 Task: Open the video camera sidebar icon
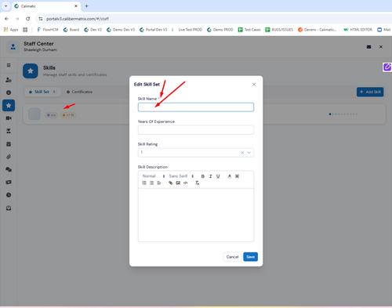9,118
